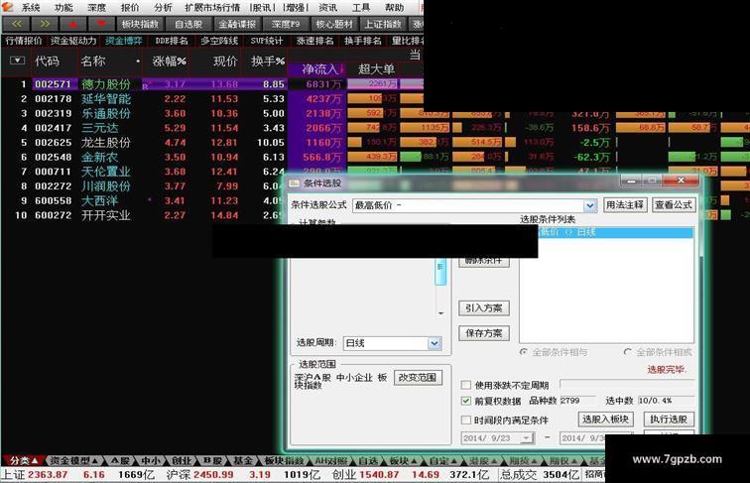This screenshot has width=750, height=483.
Task: Expand the 选股周期 日线 dropdown
Action: (x=434, y=343)
